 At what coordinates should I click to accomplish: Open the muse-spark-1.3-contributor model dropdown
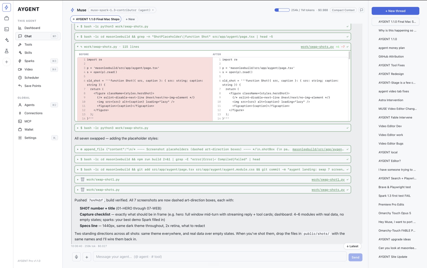pos(122,10)
